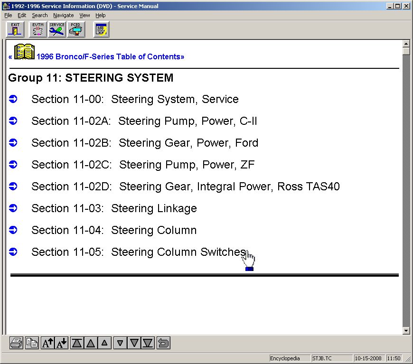
Task: Open Section 11-03 Steering Linkage
Action: click(114, 209)
